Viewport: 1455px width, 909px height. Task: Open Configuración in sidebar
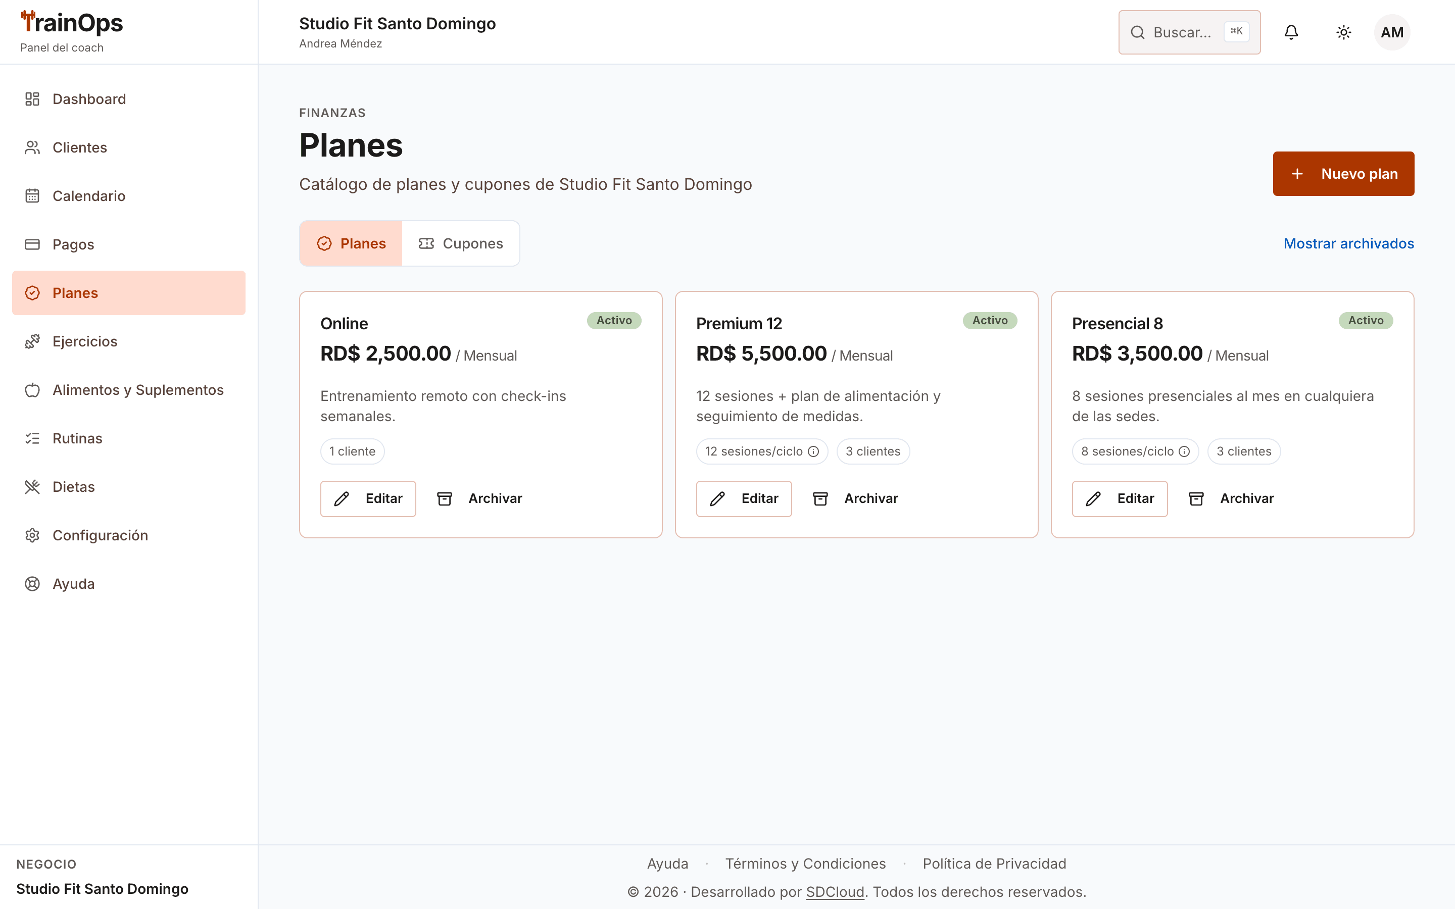point(129,536)
